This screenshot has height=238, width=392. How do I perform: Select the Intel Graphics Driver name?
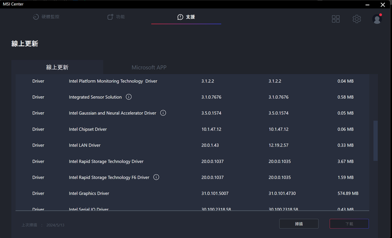(89, 193)
